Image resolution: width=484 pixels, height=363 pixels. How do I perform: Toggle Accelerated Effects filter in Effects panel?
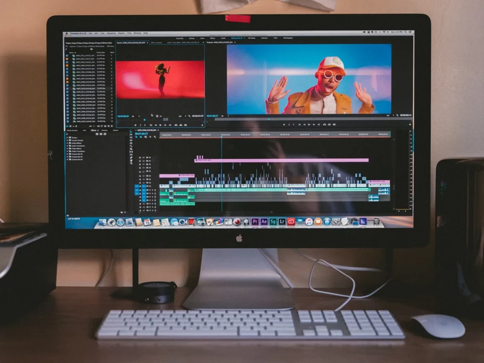(97, 134)
